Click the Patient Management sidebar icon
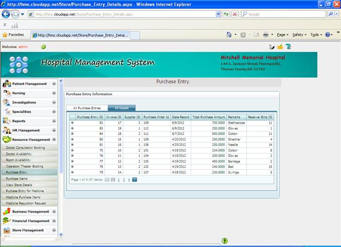 pos(7,84)
